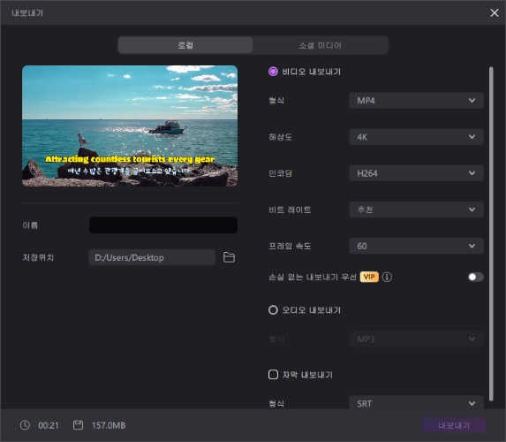This screenshot has width=506, height=442.
Task: Open the frame rate 60 dropdown
Action: [416, 247]
